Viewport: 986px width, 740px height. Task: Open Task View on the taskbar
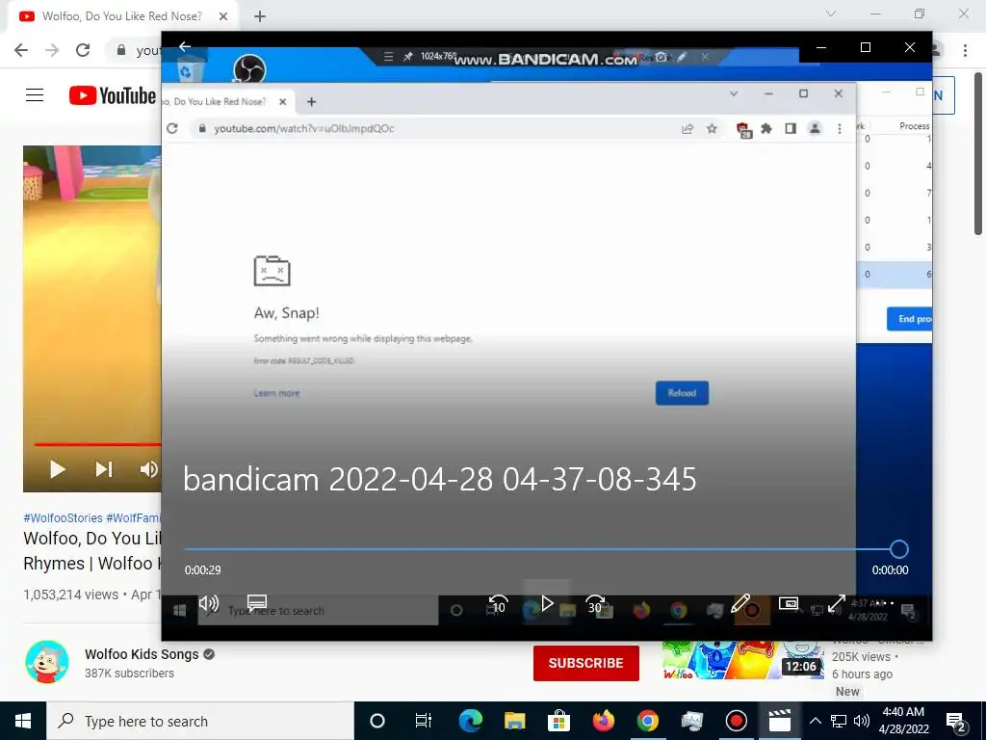pos(424,721)
